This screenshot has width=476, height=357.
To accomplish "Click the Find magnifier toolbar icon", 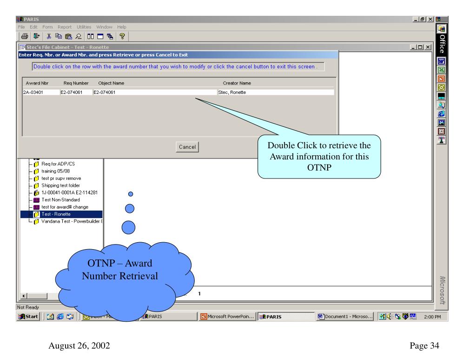I will click(79, 36).
